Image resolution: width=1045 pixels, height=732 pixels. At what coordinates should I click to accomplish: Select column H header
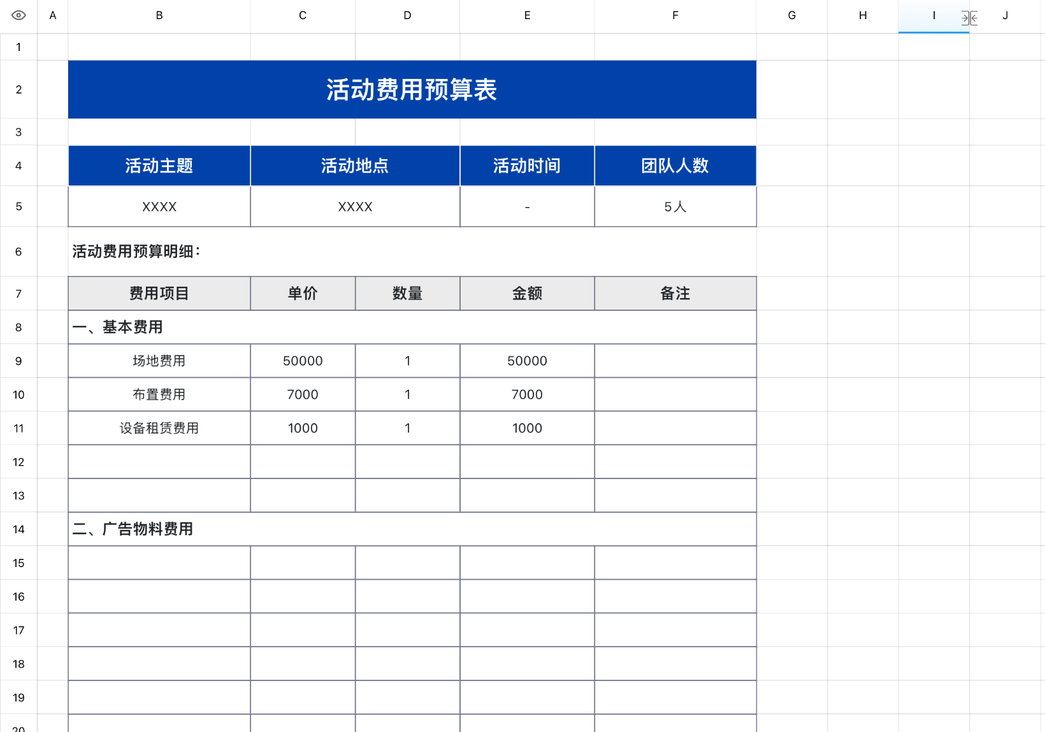[863, 15]
